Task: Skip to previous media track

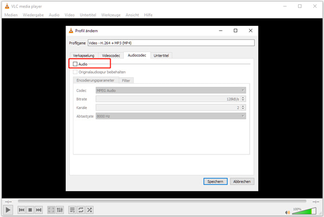Action: click(x=22, y=210)
